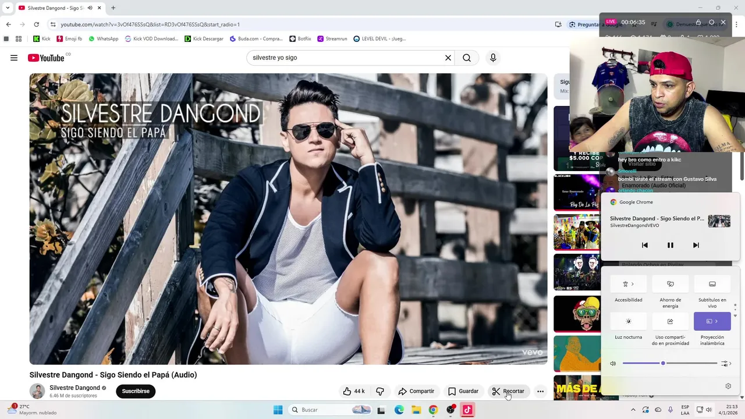Viewport: 745px width, 419px height.
Task: Click taskbar Buscar search box
Action: coord(331,410)
